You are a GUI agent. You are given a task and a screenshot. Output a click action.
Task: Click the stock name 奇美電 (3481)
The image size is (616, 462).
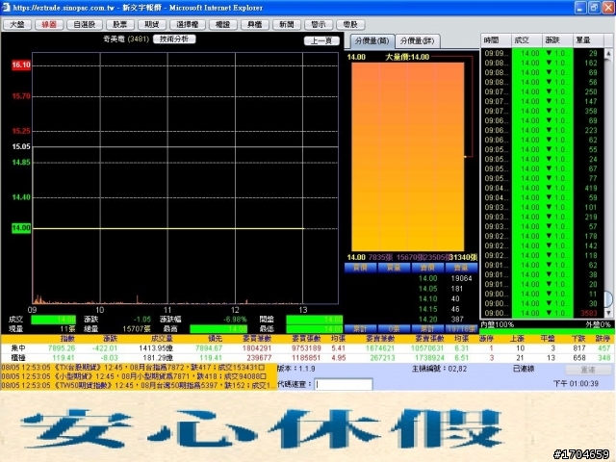pyautogui.click(x=126, y=38)
